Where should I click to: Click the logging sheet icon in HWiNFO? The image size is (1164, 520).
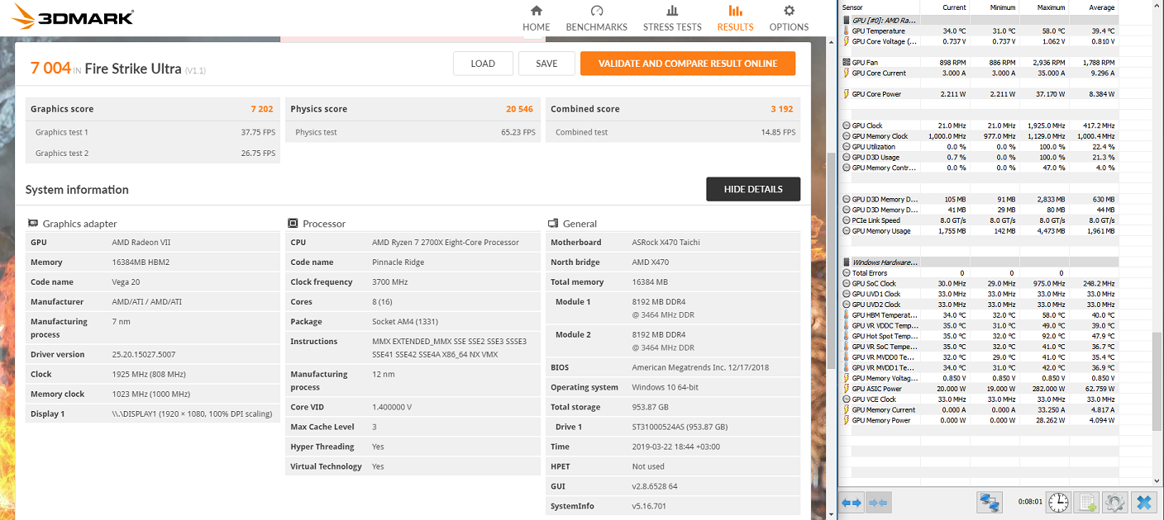coord(1088,502)
